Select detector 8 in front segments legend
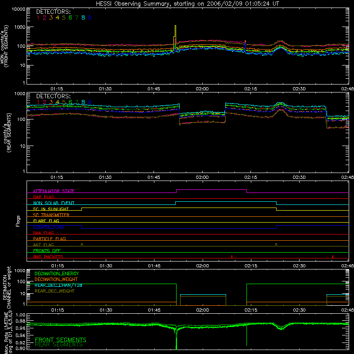This screenshot has height=354, width=354. pyautogui.click(x=83, y=18)
